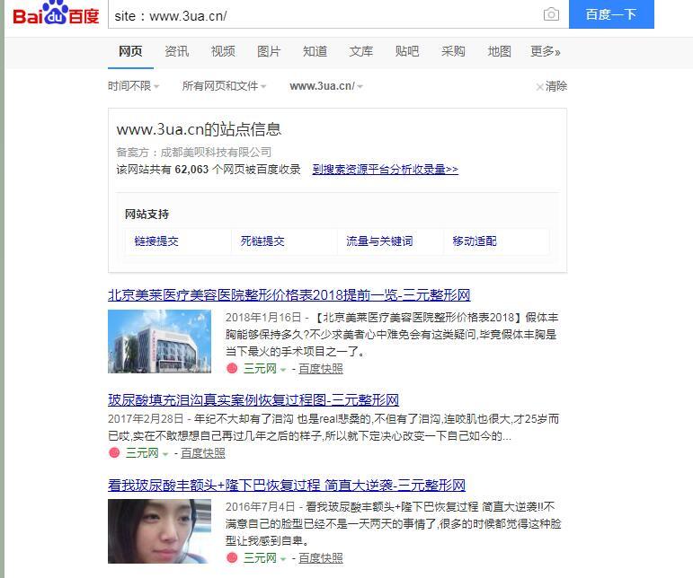Click the Baidu logo
The height and width of the screenshot is (578, 693).
pos(56,13)
